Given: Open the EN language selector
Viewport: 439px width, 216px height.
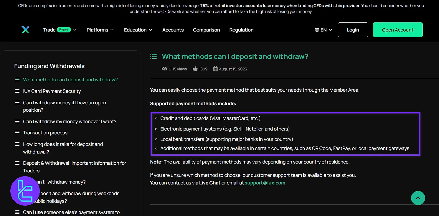Looking at the screenshot, I should point(324,30).
